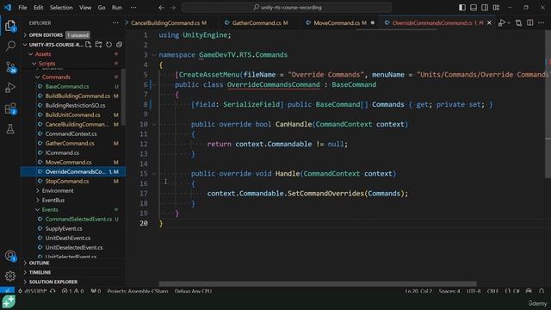The height and width of the screenshot is (310, 551).
Task: Collapse the Events folder
Action: pyautogui.click(x=50, y=210)
